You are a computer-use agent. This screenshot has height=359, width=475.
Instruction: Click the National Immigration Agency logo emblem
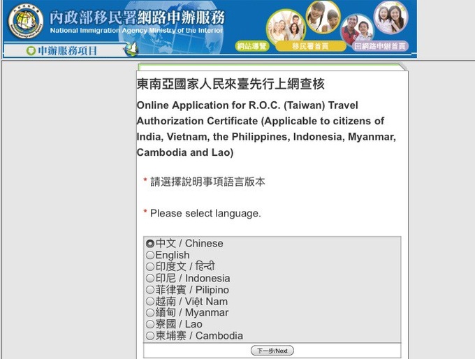[25, 22]
